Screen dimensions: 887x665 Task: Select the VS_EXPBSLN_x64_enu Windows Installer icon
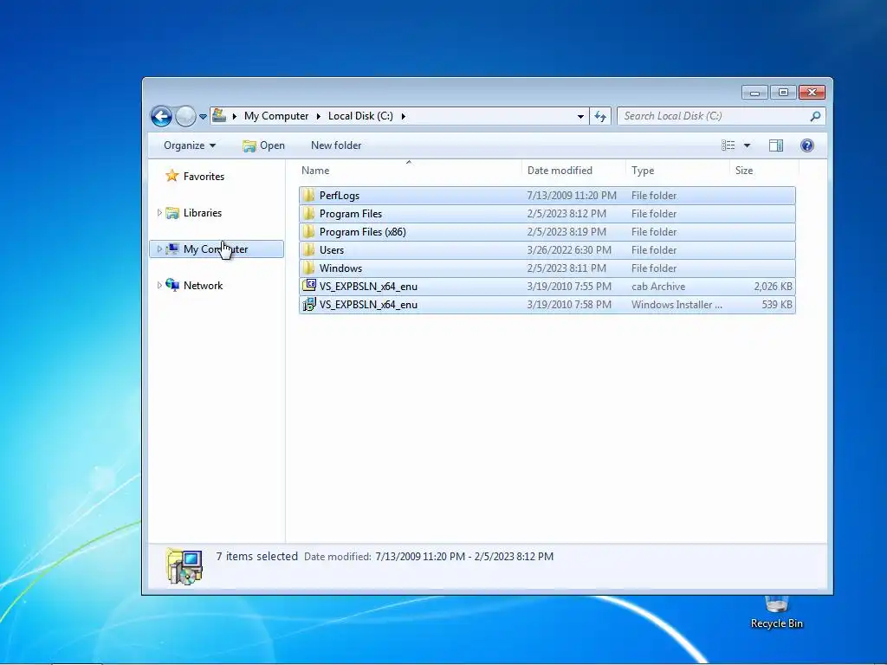309,304
